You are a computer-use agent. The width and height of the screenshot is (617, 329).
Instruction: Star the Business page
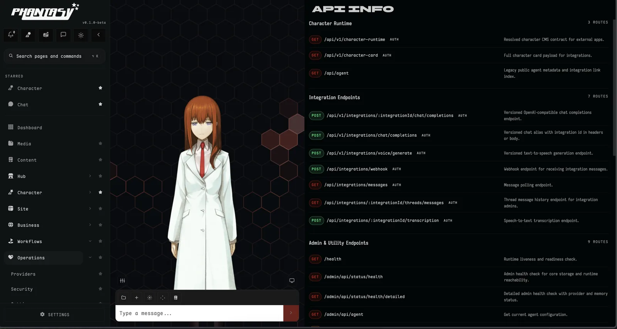tap(100, 225)
